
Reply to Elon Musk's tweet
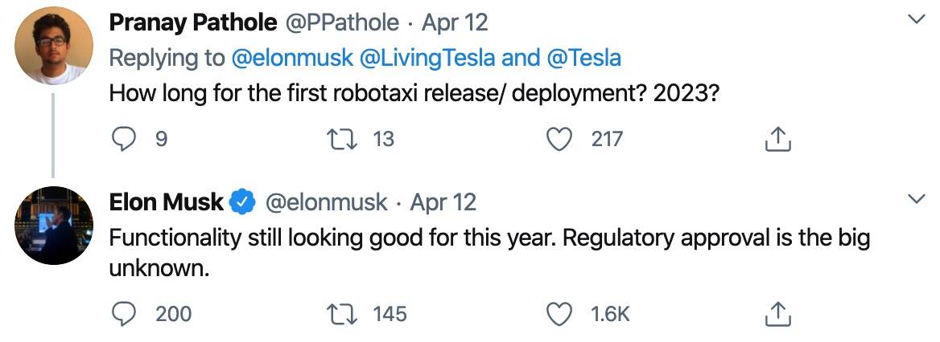124,314
